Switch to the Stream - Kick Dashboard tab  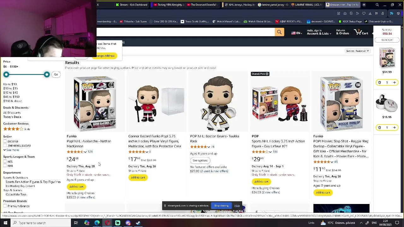click(132, 5)
